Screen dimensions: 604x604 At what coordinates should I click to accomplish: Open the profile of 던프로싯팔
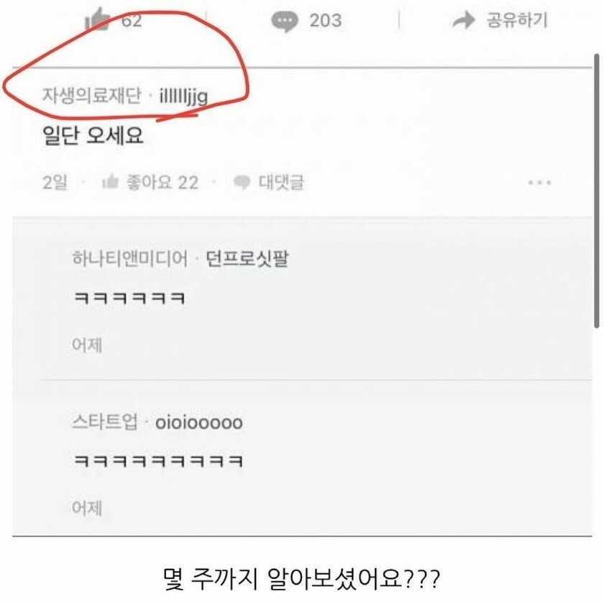click(x=247, y=258)
